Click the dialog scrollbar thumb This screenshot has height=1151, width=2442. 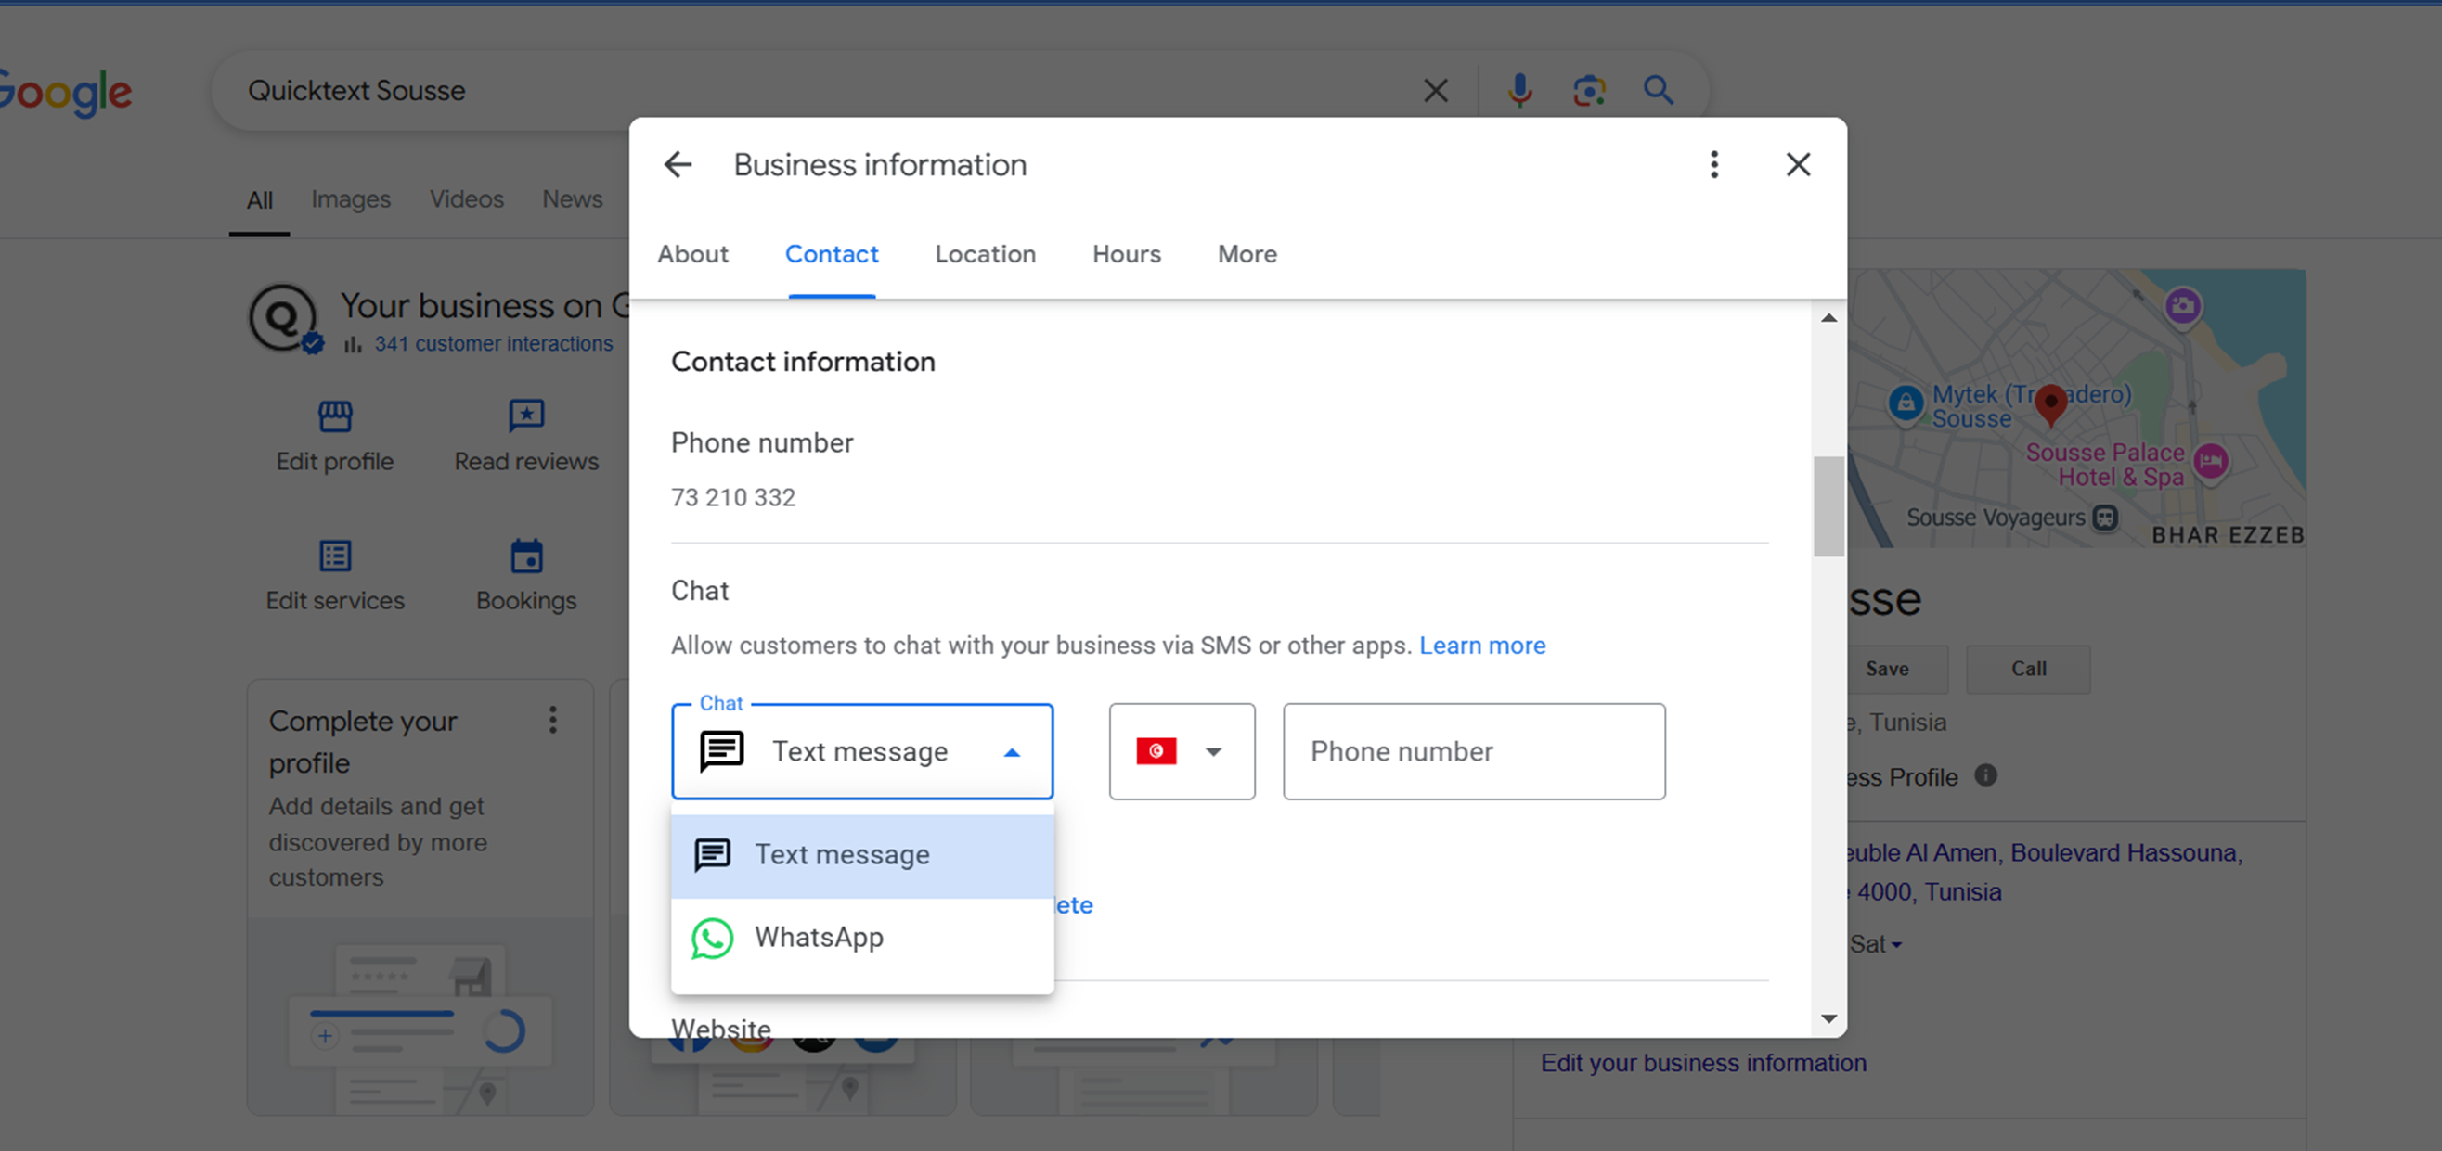tap(1828, 506)
